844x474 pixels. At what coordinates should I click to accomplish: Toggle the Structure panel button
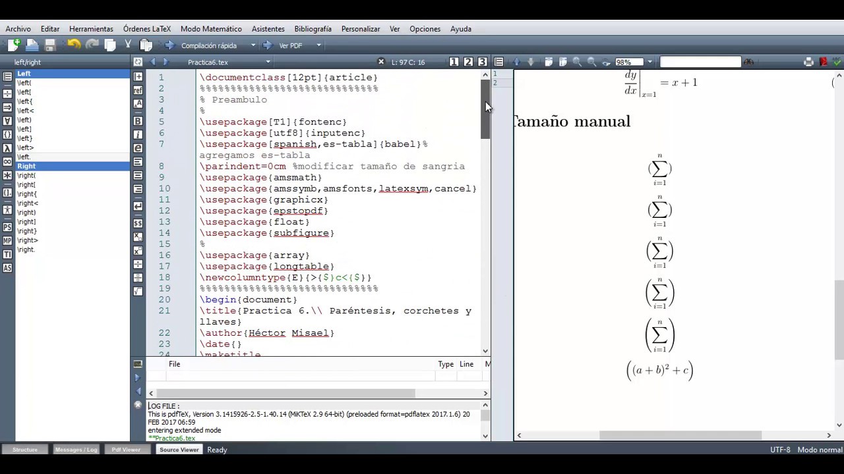(x=25, y=450)
